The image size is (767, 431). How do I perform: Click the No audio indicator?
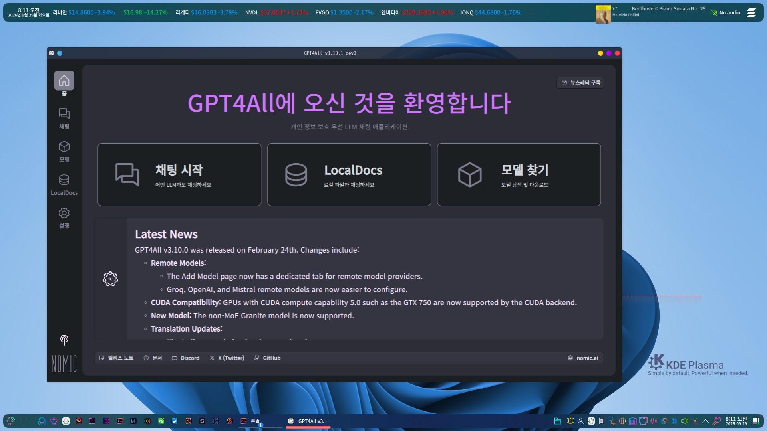point(725,13)
